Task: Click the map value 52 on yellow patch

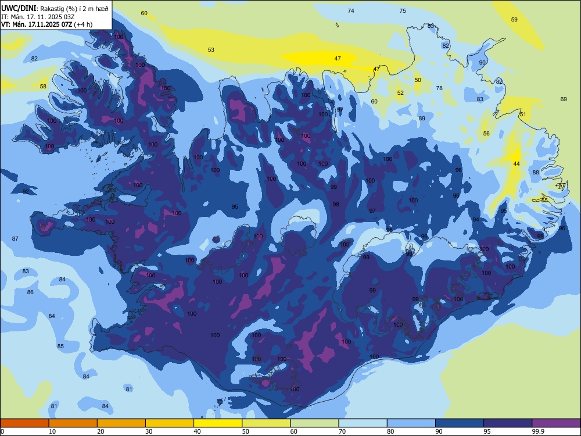Action: click(x=400, y=92)
